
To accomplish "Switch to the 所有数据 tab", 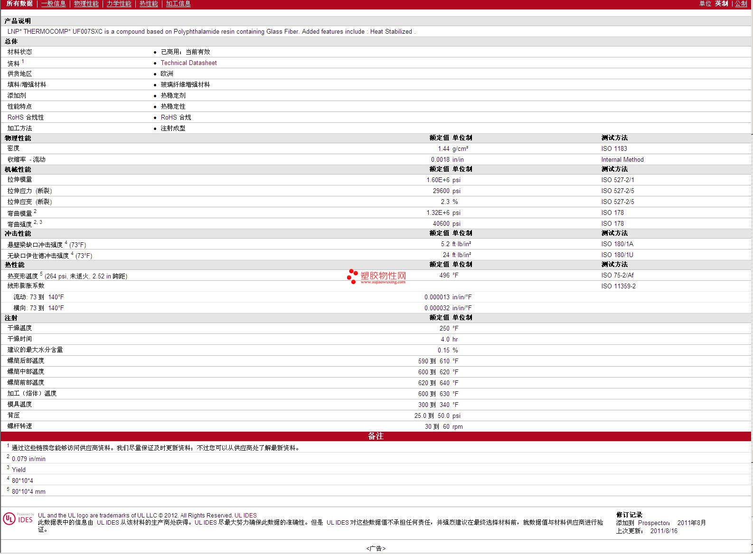I will coord(19,4).
